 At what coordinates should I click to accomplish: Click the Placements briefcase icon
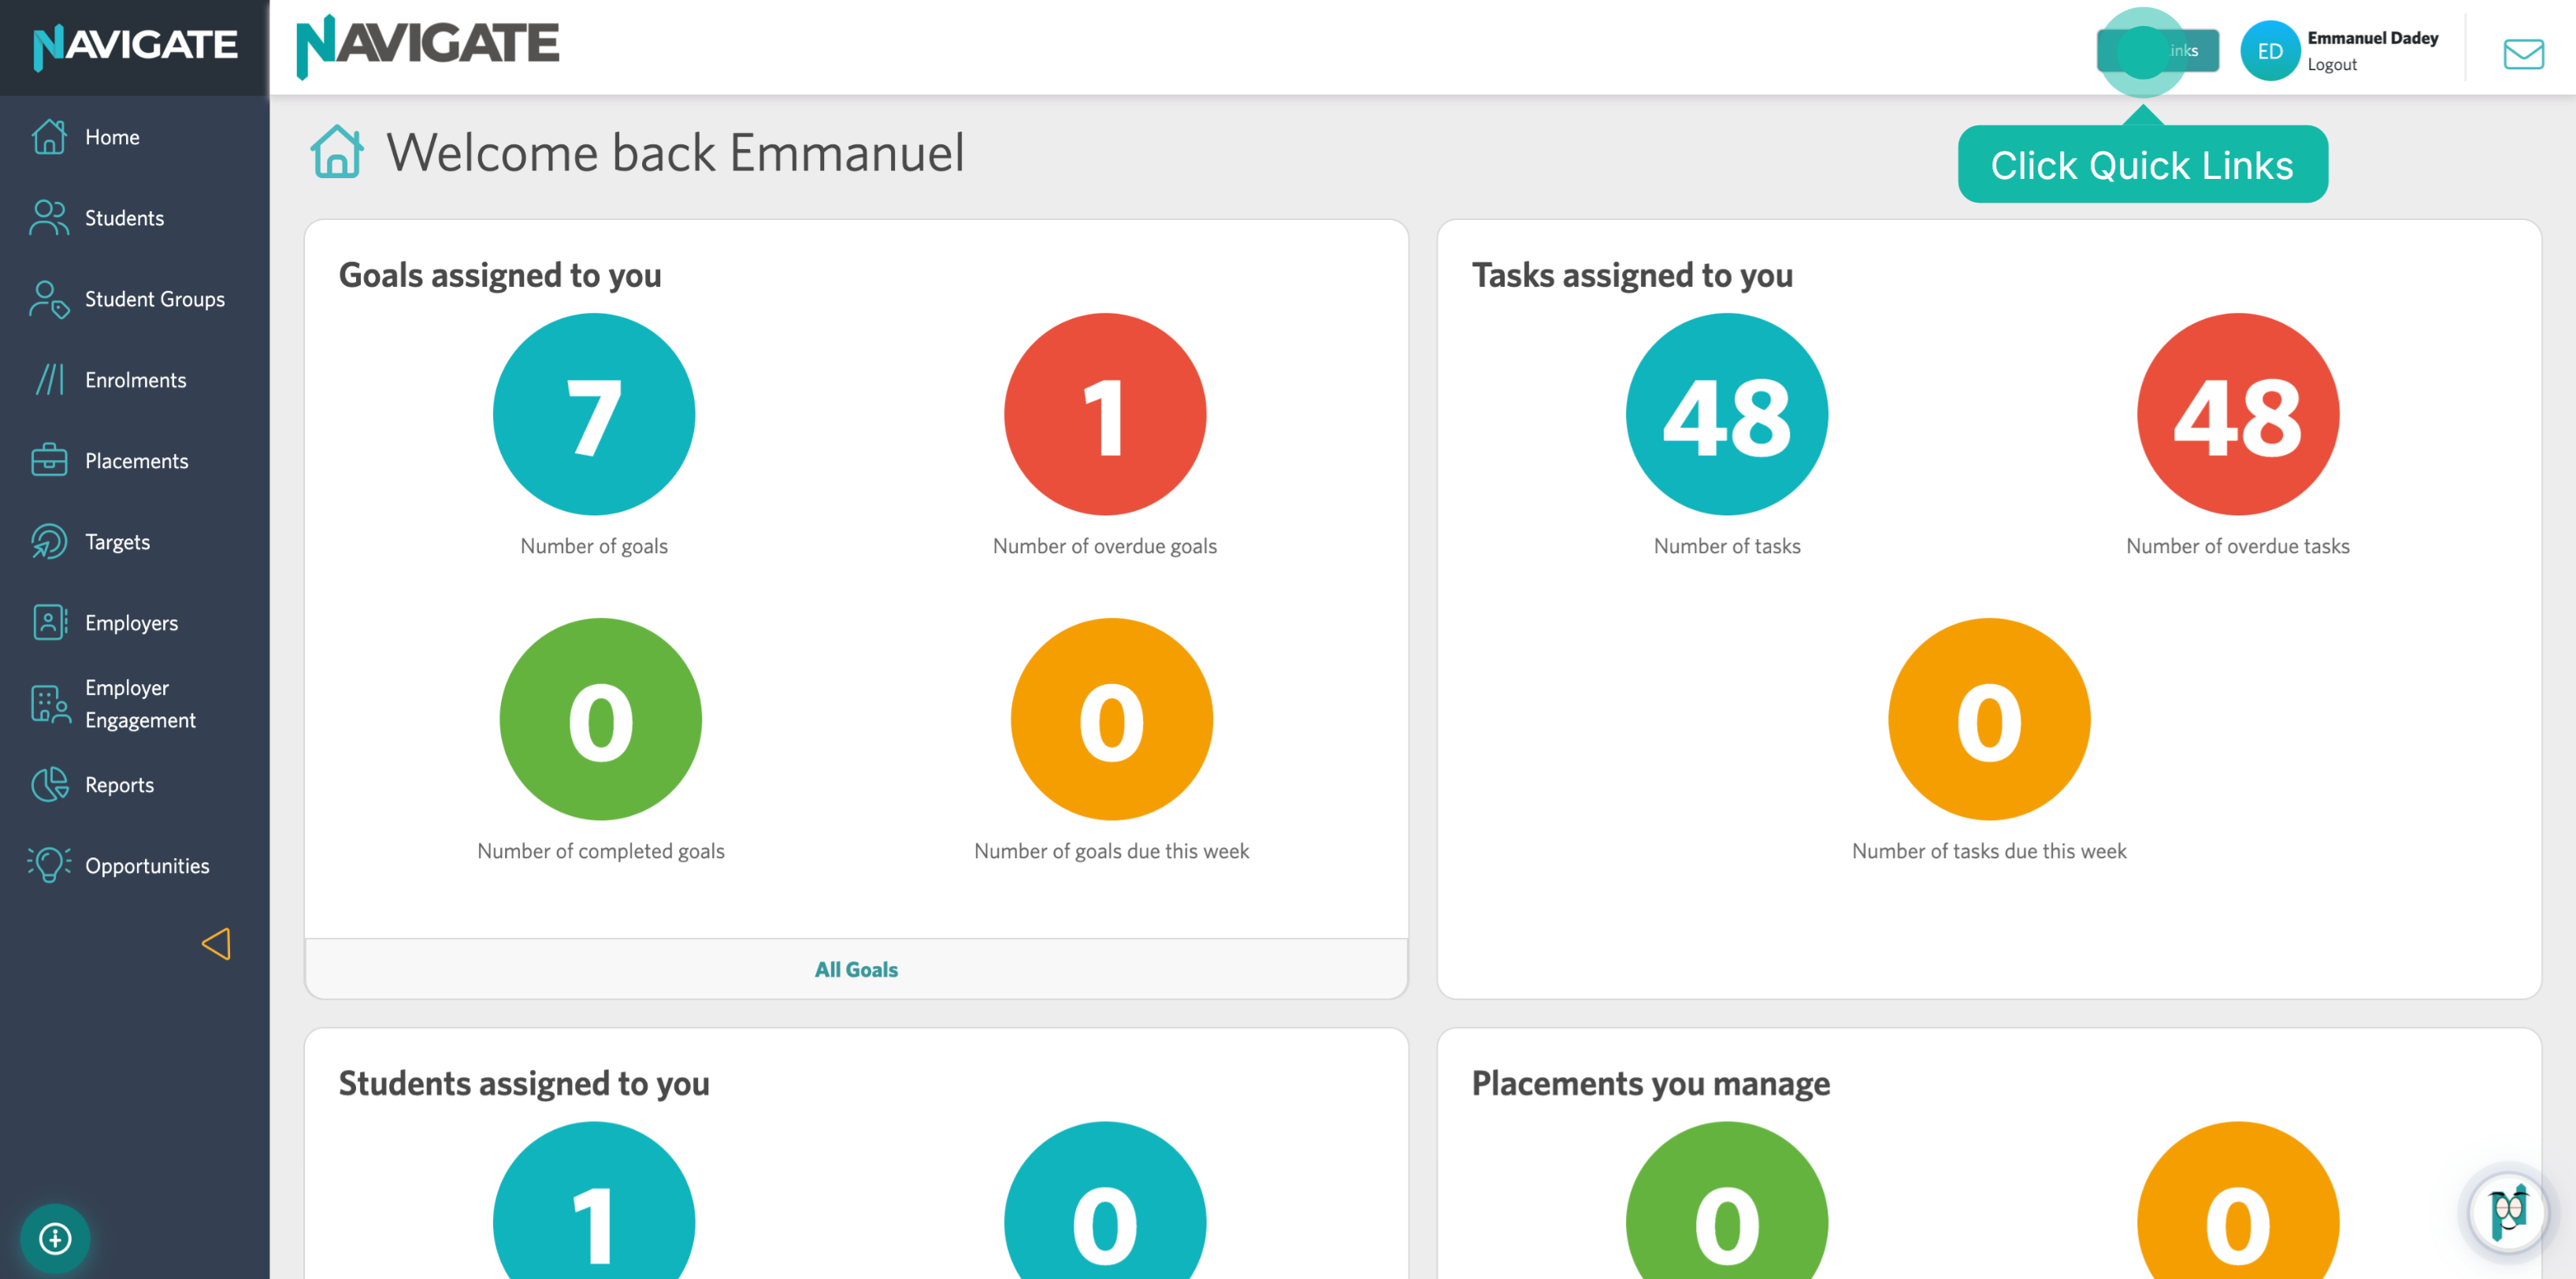[x=49, y=461]
